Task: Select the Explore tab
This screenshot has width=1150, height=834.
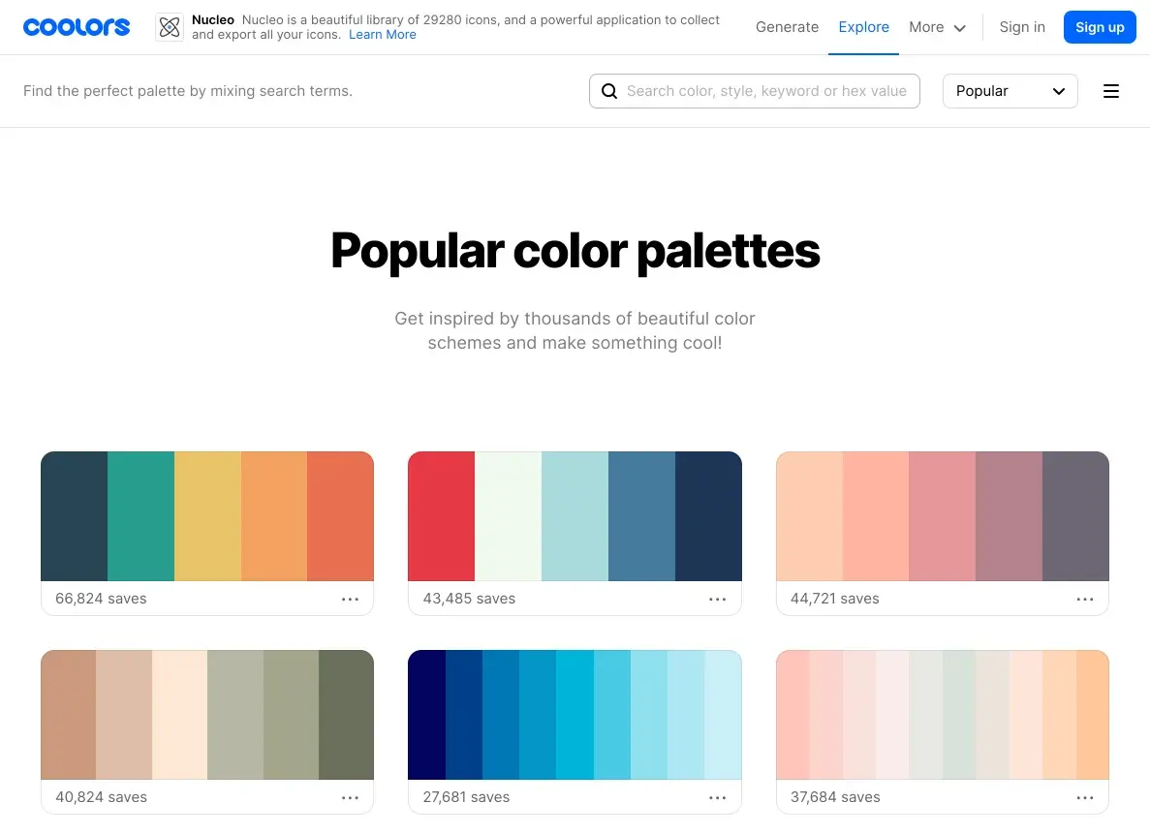Action: tap(863, 27)
